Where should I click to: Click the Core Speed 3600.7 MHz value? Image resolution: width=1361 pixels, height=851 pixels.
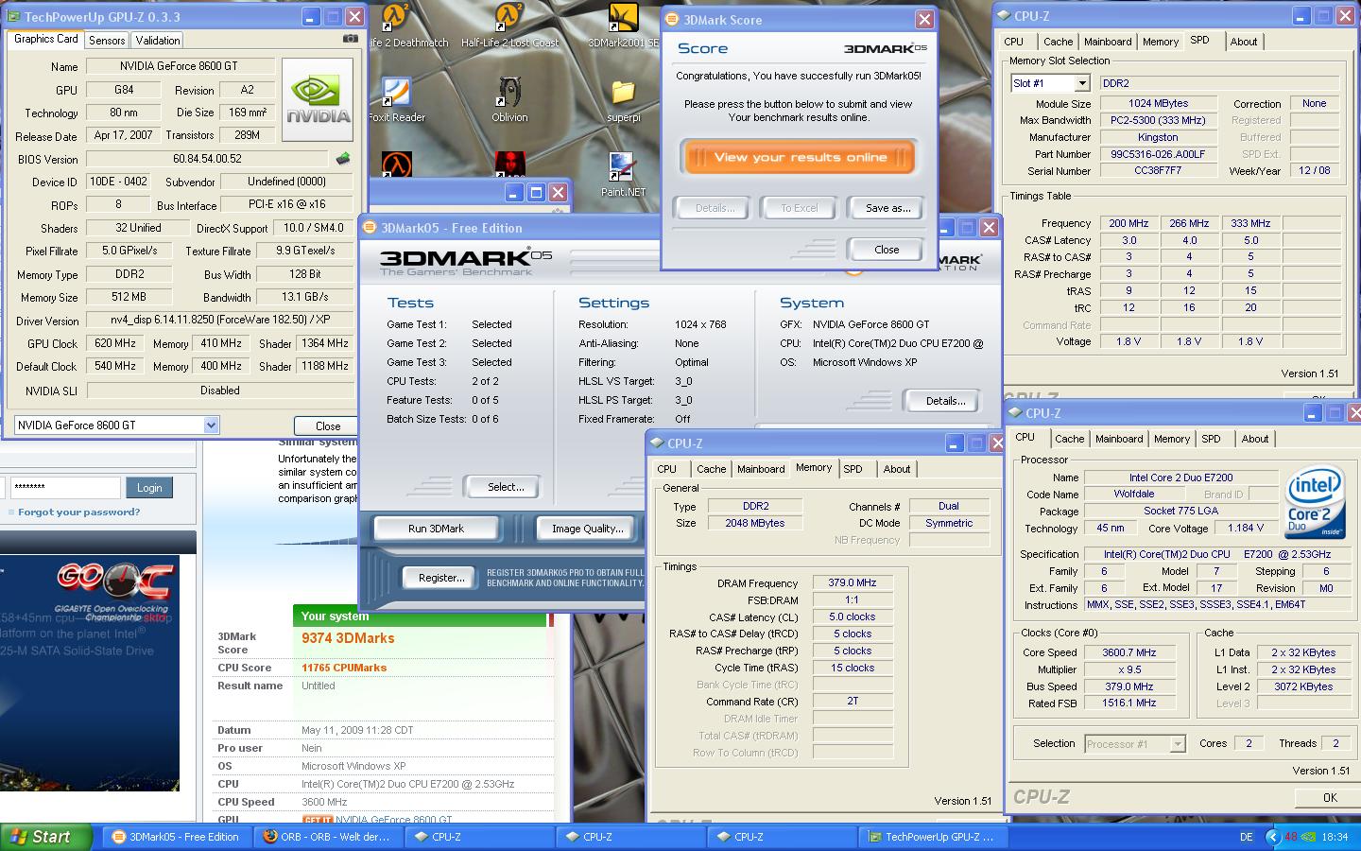(1128, 652)
